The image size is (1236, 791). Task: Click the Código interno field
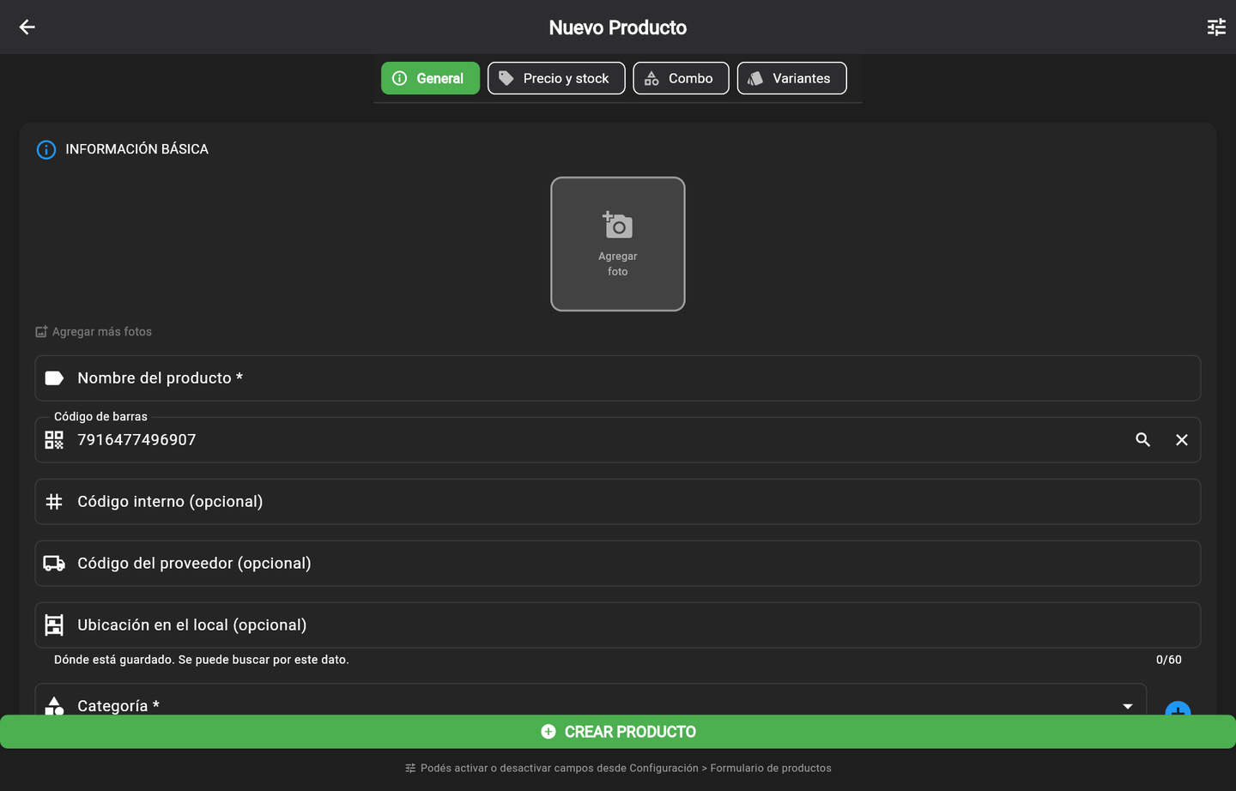[617, 502]
